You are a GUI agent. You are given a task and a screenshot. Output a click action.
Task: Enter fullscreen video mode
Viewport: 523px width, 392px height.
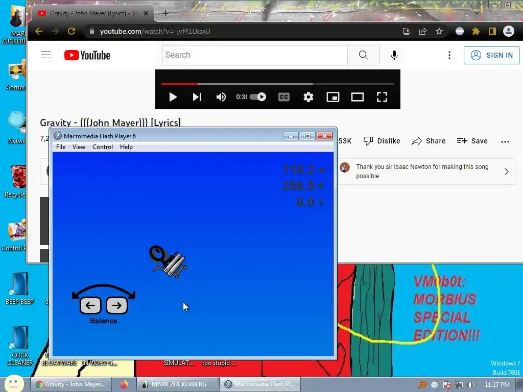click(x=382, y=97)
